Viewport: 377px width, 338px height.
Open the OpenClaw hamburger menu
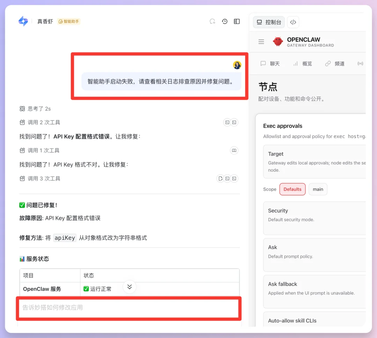(261, 41)
